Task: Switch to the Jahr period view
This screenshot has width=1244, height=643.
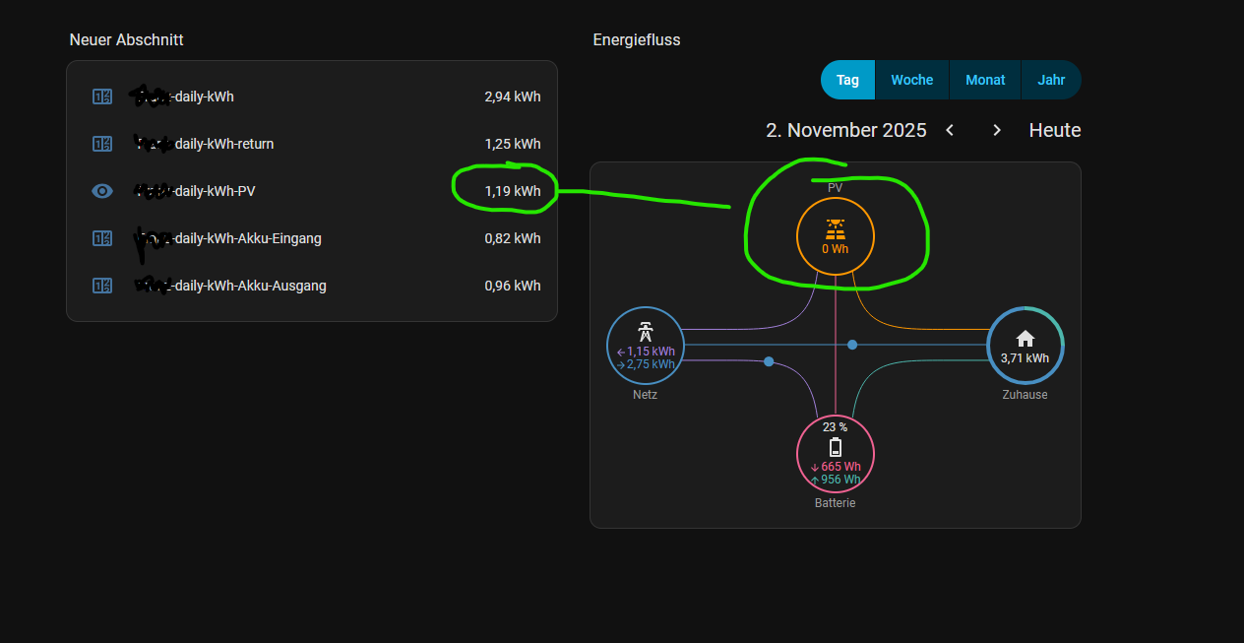Action: click(x=1051, y=80)
